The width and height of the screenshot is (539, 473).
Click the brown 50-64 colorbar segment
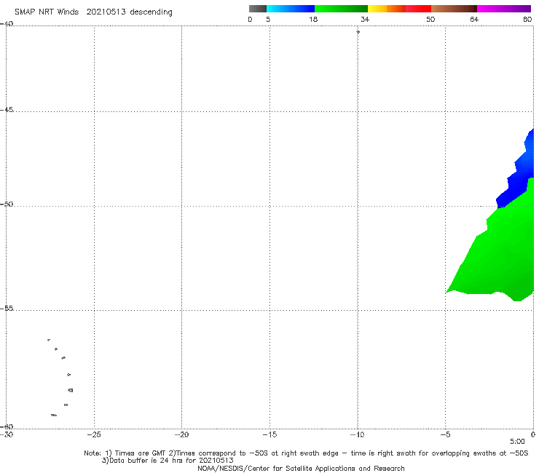[x=454, y=9]
